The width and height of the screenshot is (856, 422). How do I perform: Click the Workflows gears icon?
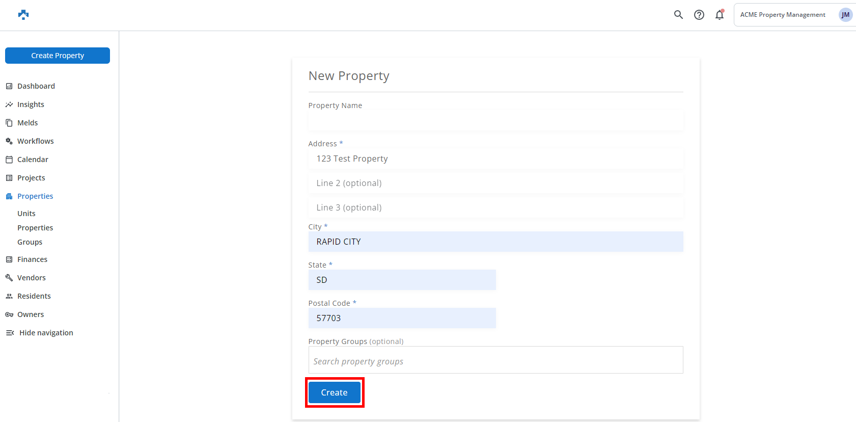(9, 141)
